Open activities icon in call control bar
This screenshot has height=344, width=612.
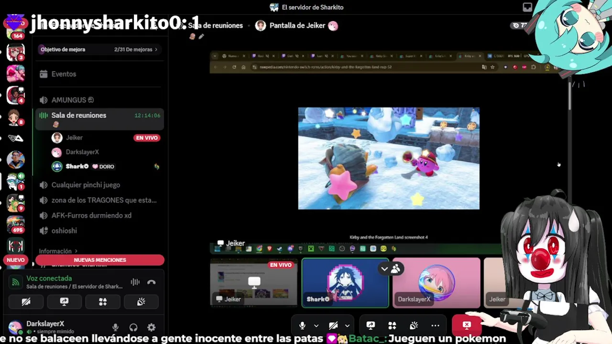point(392,325)
